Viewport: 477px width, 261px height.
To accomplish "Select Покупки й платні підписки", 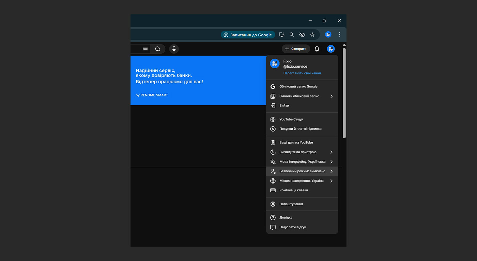I will (302, 129).
